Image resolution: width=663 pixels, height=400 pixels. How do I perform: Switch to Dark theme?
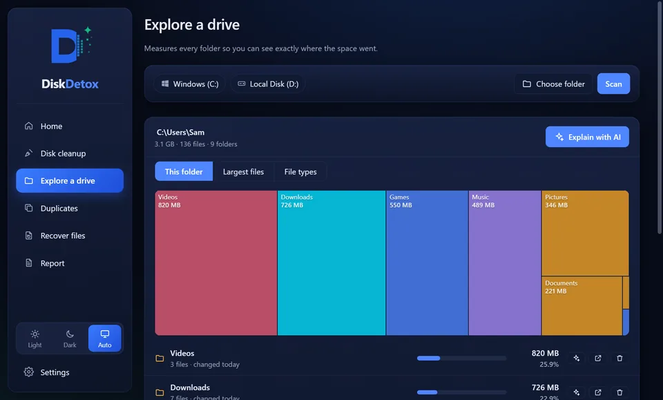point(70,339)
